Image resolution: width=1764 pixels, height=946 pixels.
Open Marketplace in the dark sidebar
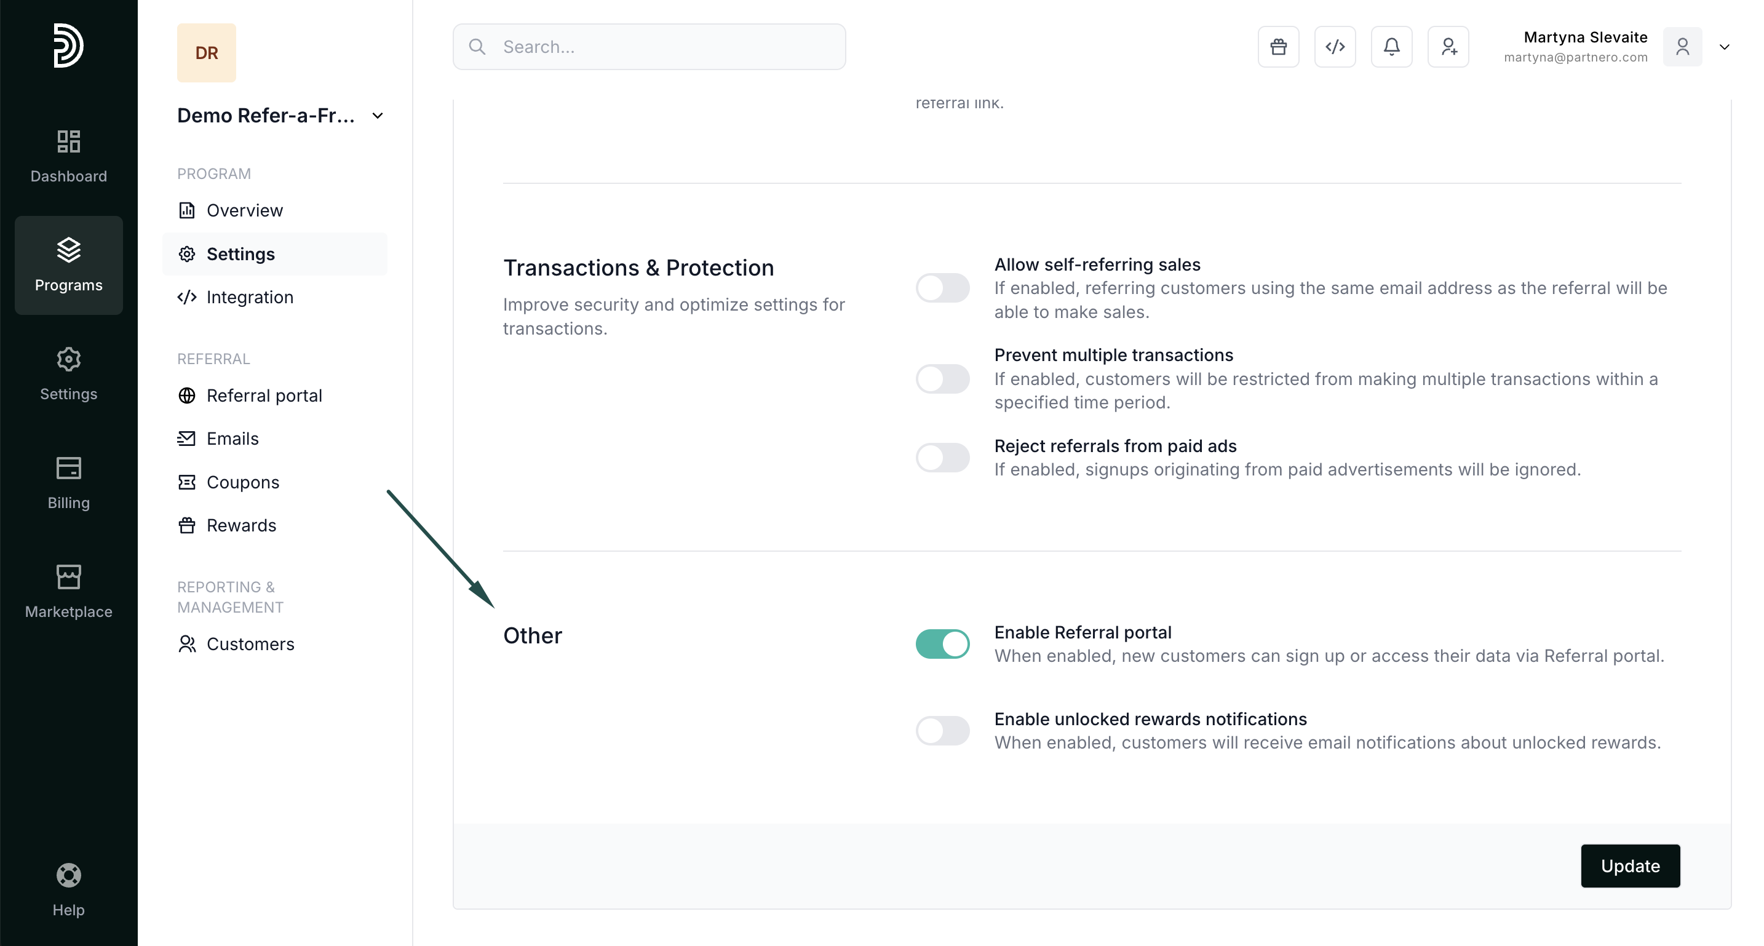pyautogui.click(x=68, y=592)
